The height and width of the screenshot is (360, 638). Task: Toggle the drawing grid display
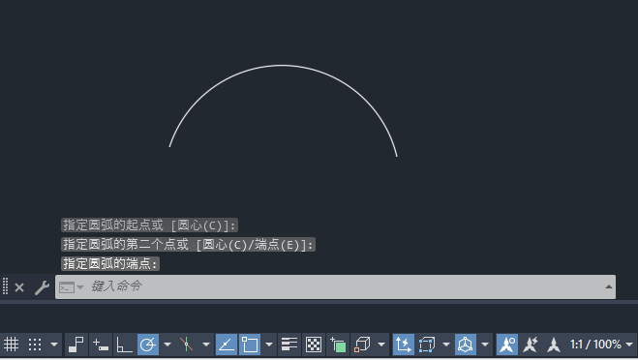coord(11,345)
